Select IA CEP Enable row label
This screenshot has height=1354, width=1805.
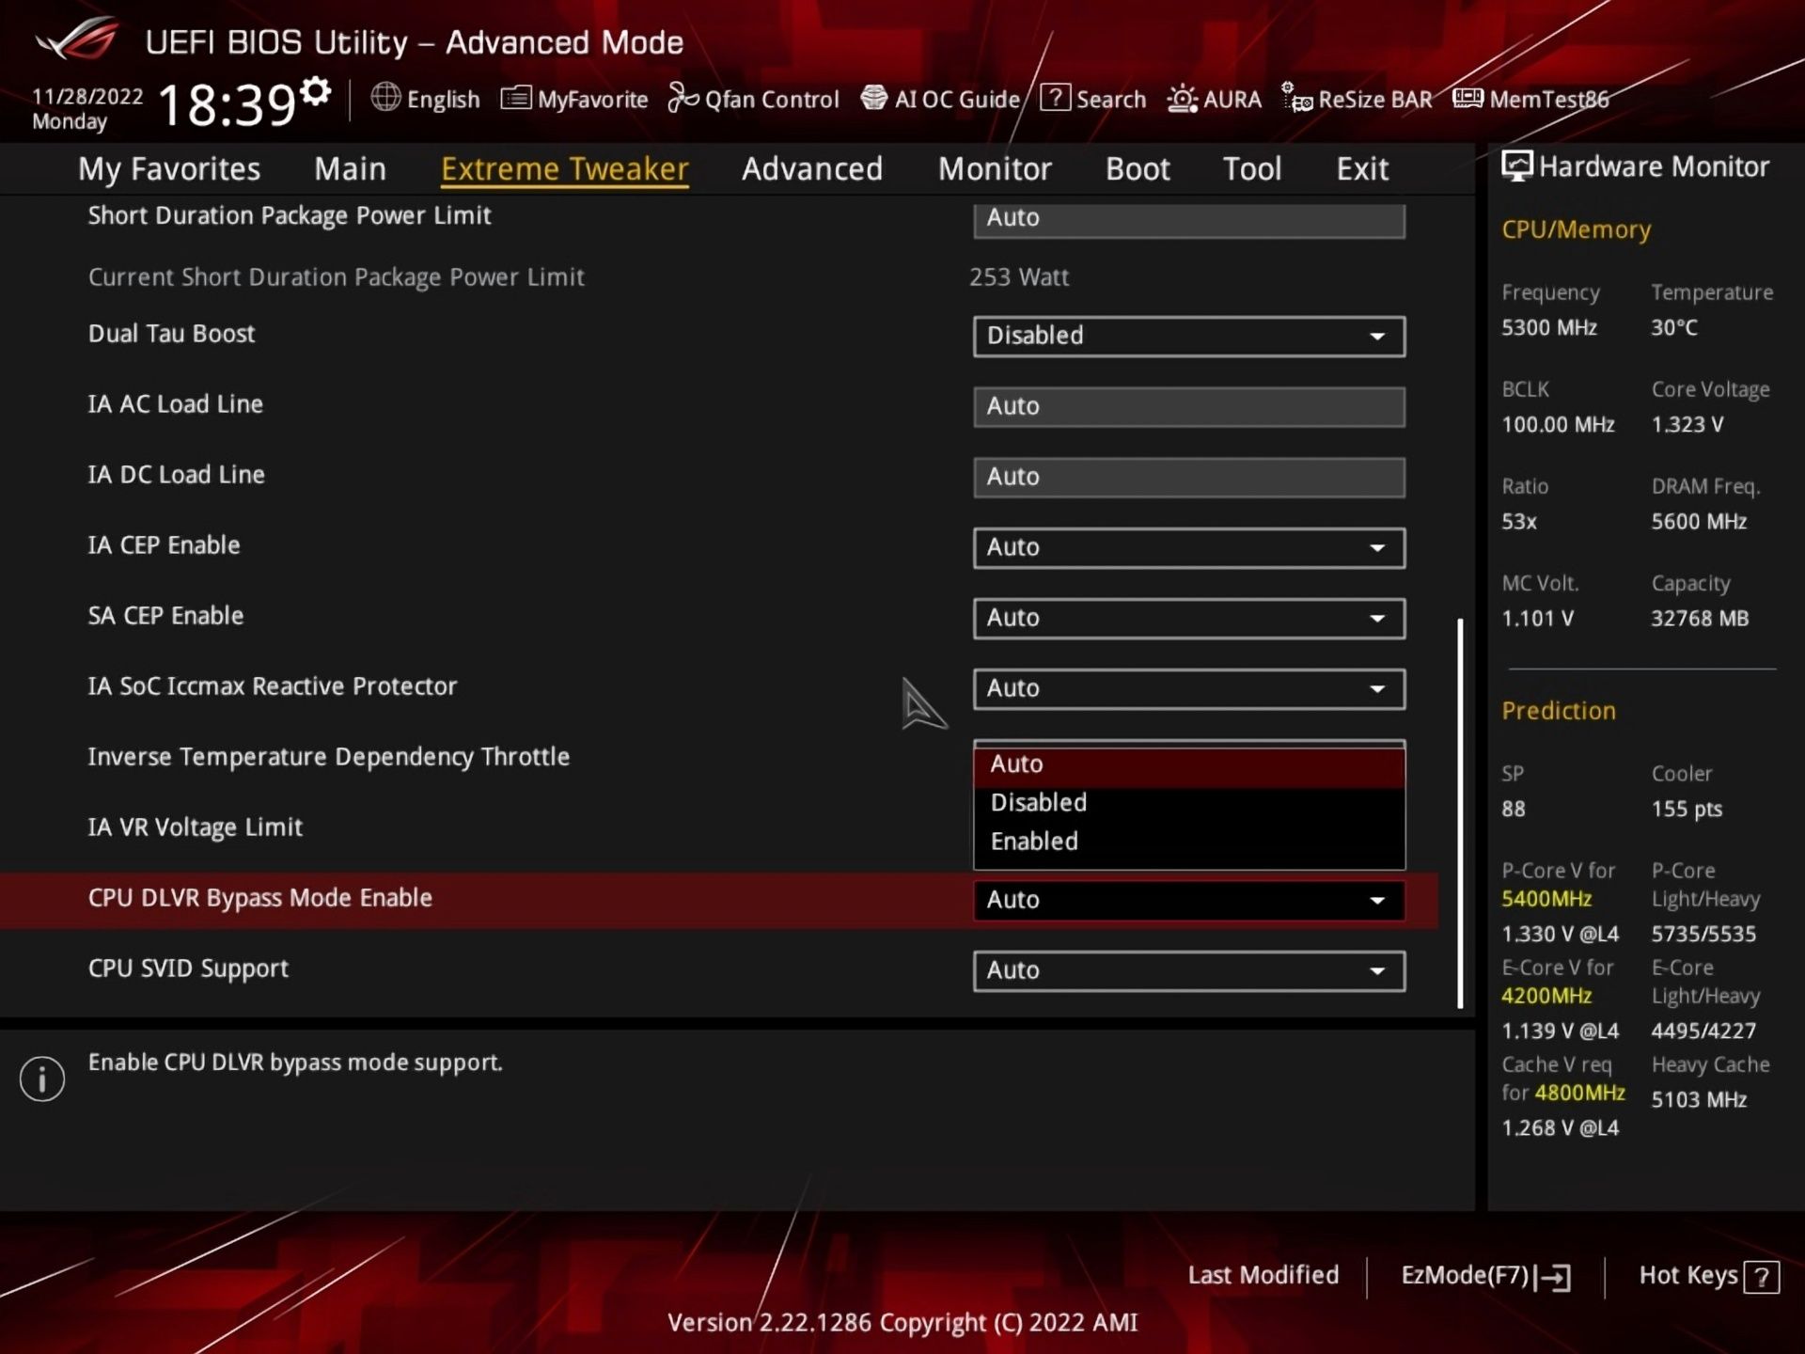click(164, 545)
